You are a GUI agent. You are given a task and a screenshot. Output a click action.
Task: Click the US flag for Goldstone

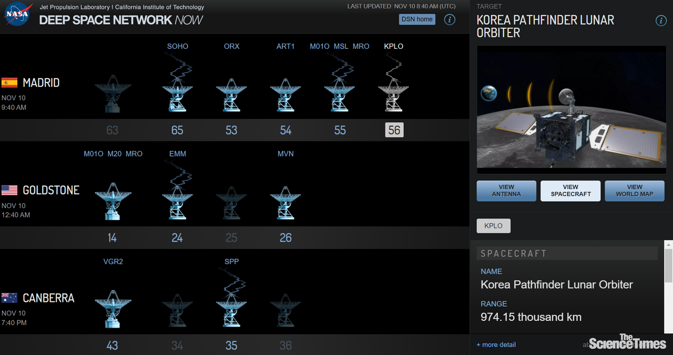(9, 190)
